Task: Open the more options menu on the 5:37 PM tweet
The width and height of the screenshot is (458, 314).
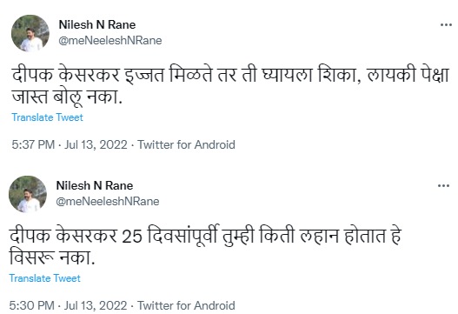Action: click(446, 25)
